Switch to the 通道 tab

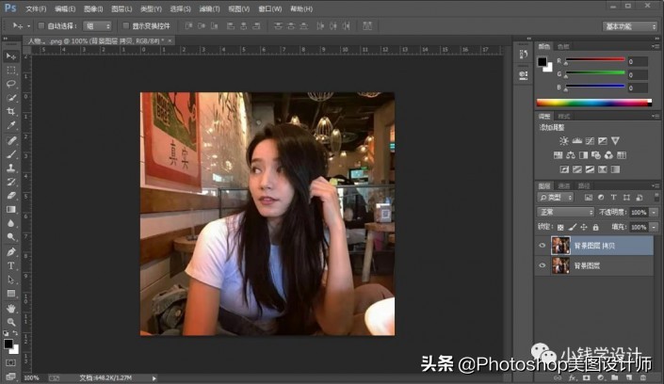point(563,185)
